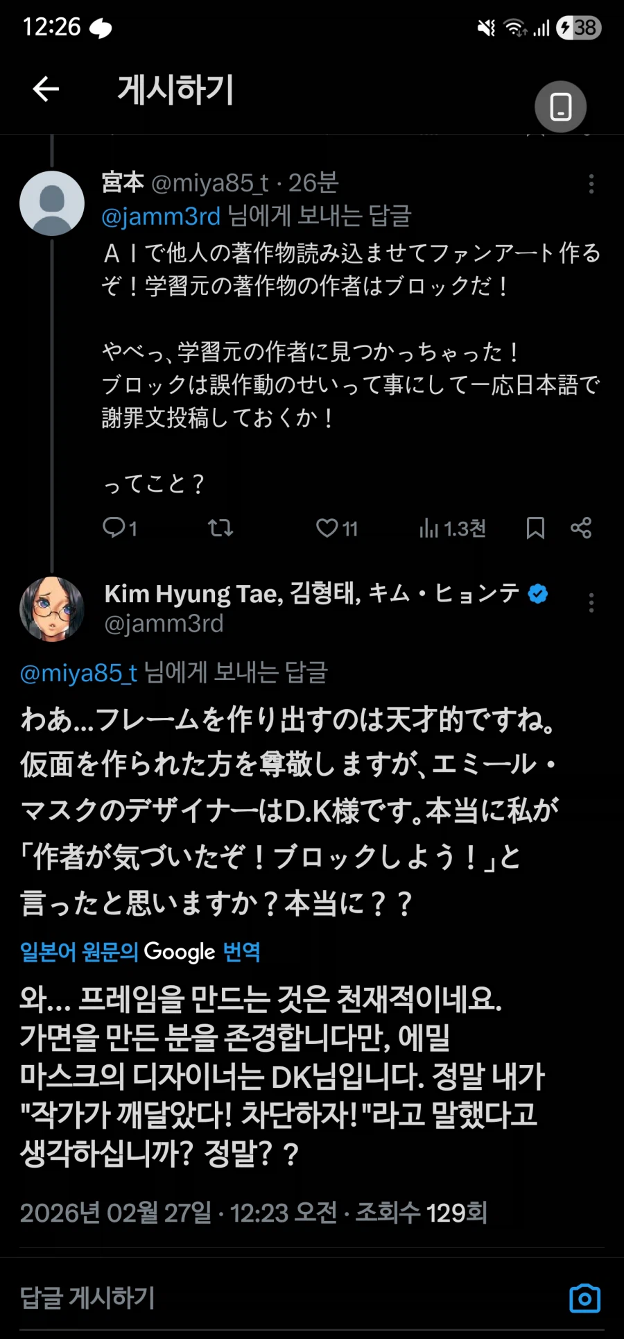This screenshot has height=1339, width=624.
Task: Open @miya85_t's mentioned profile
Action: [78, 672]
